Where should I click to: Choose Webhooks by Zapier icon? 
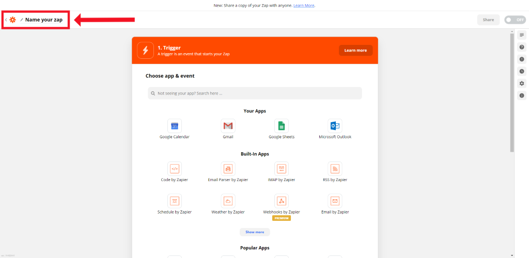click(x=282, y=201)
